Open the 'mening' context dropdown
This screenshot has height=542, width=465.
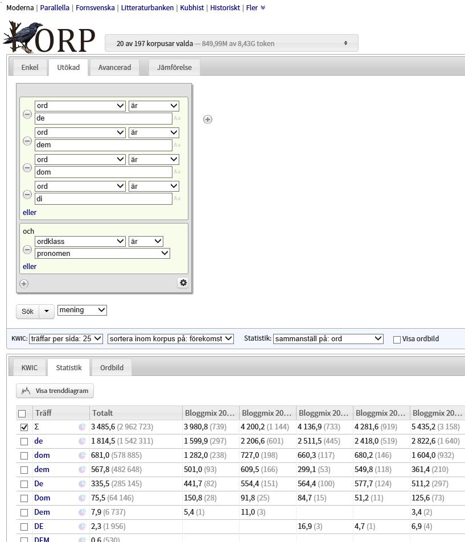coord(82,310)
